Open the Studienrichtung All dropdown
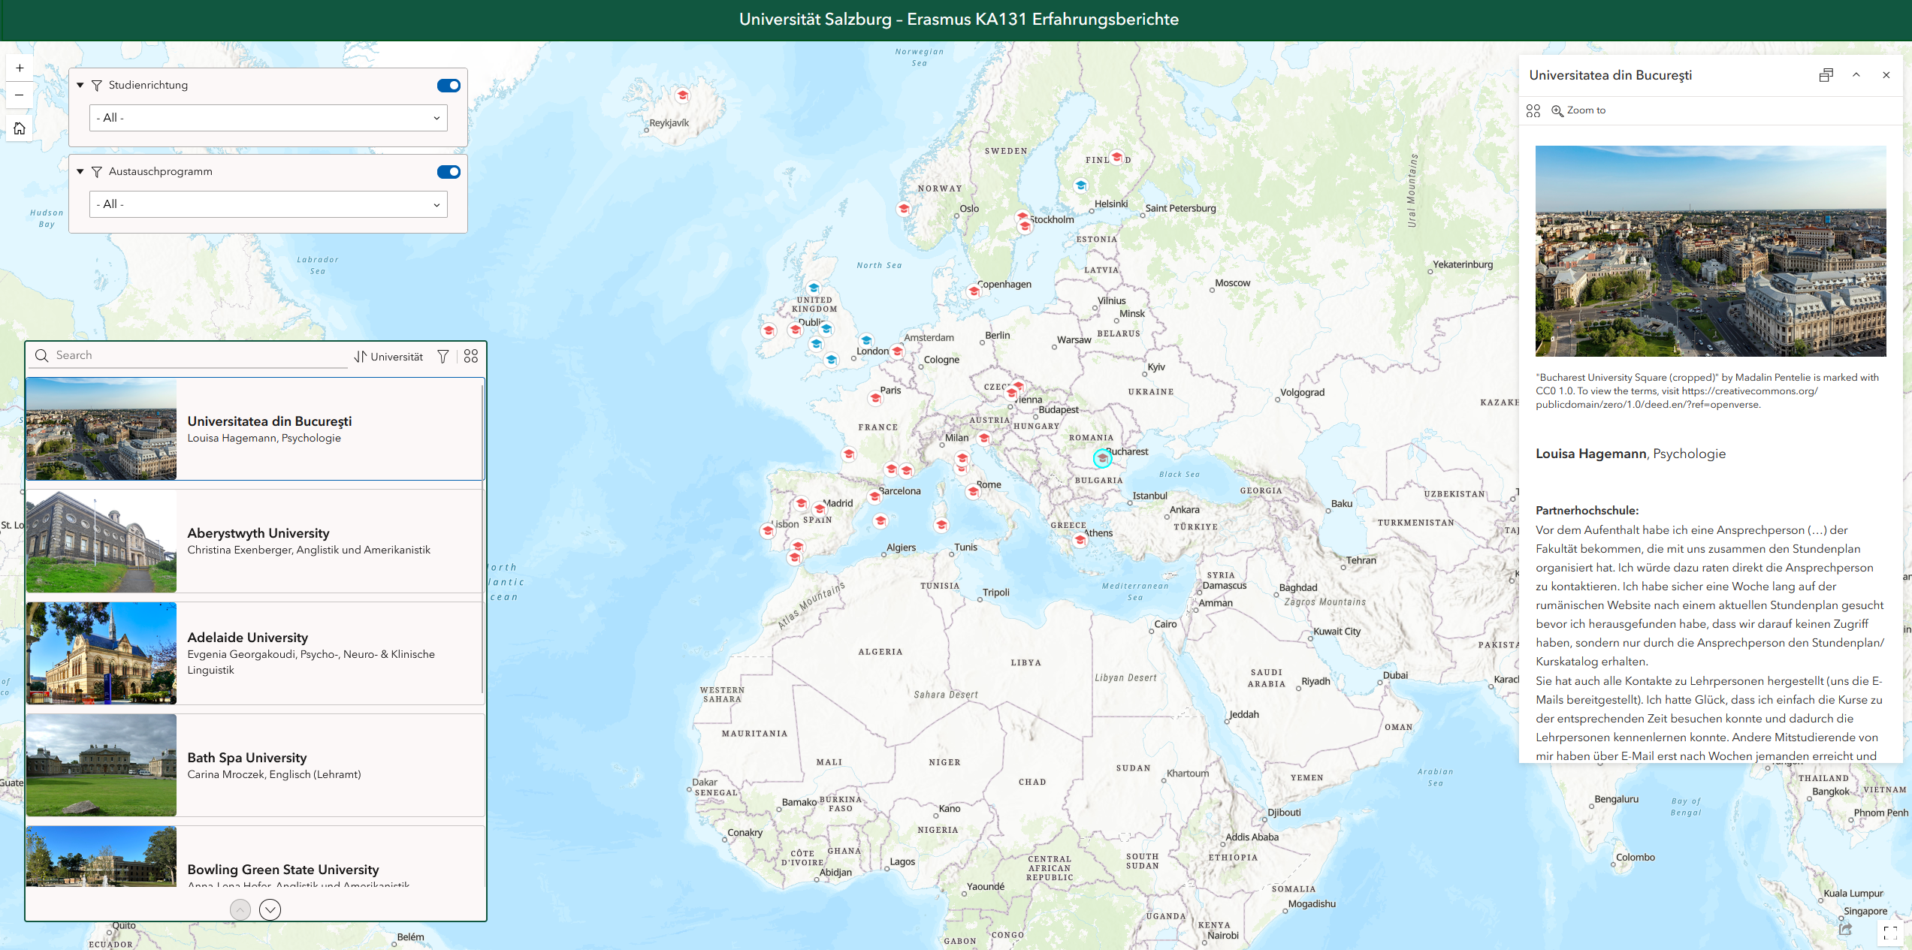This screenshot has width=1912, height=950. (x=268, y=118)
